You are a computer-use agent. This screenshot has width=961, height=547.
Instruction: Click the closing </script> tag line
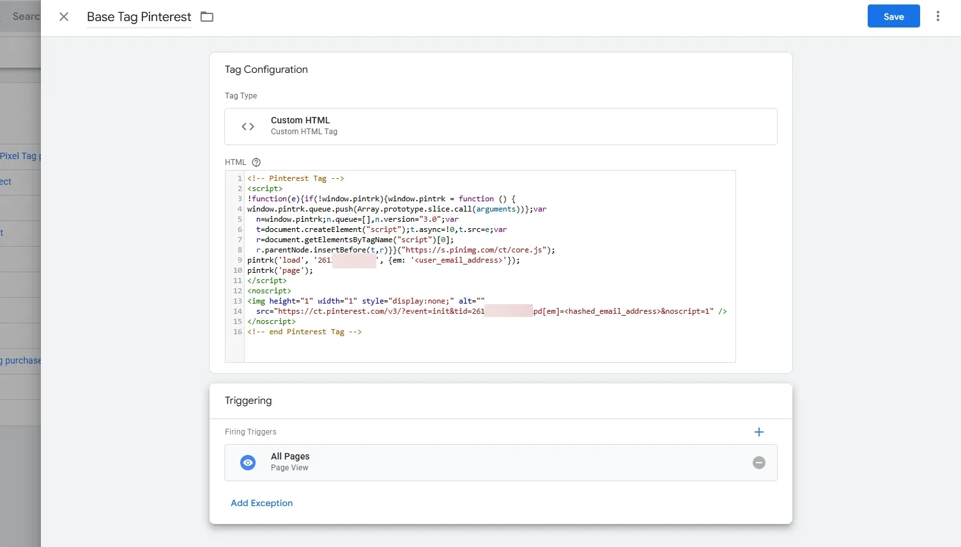[267, 281]
